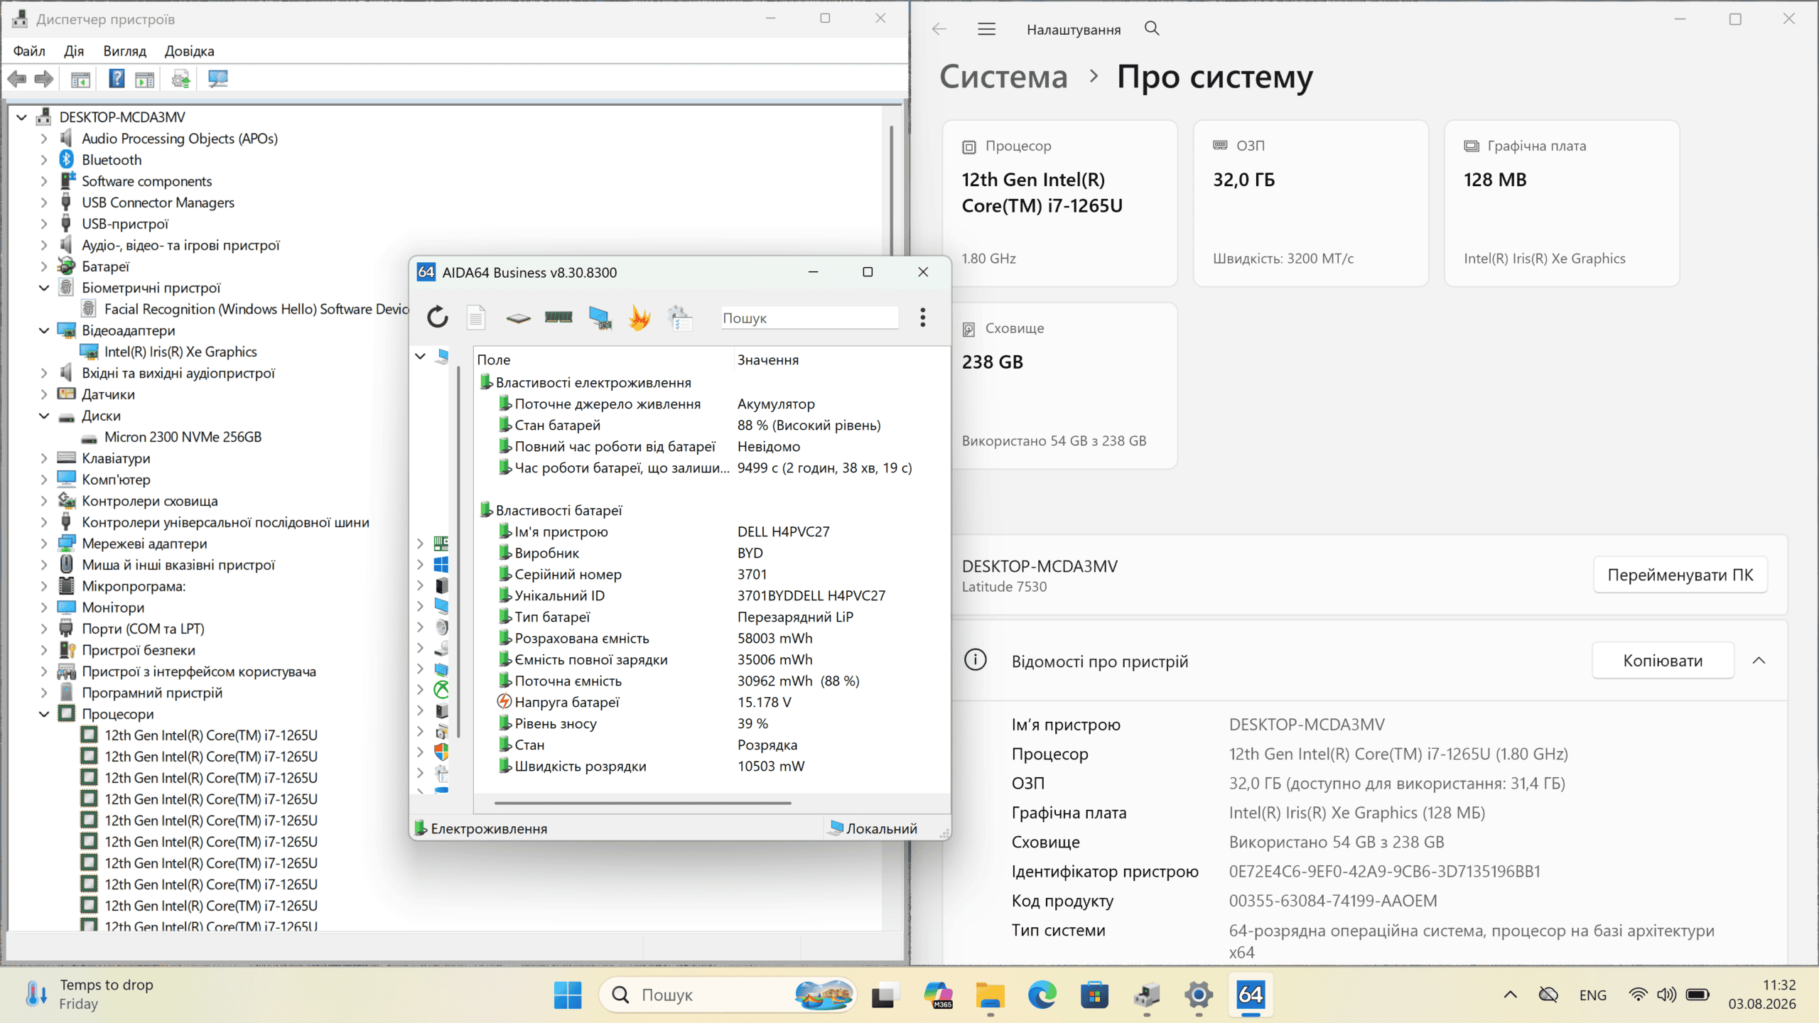Expand the Bluetooth node in Device Manager
The image size is (1819, 1023).
44,160
